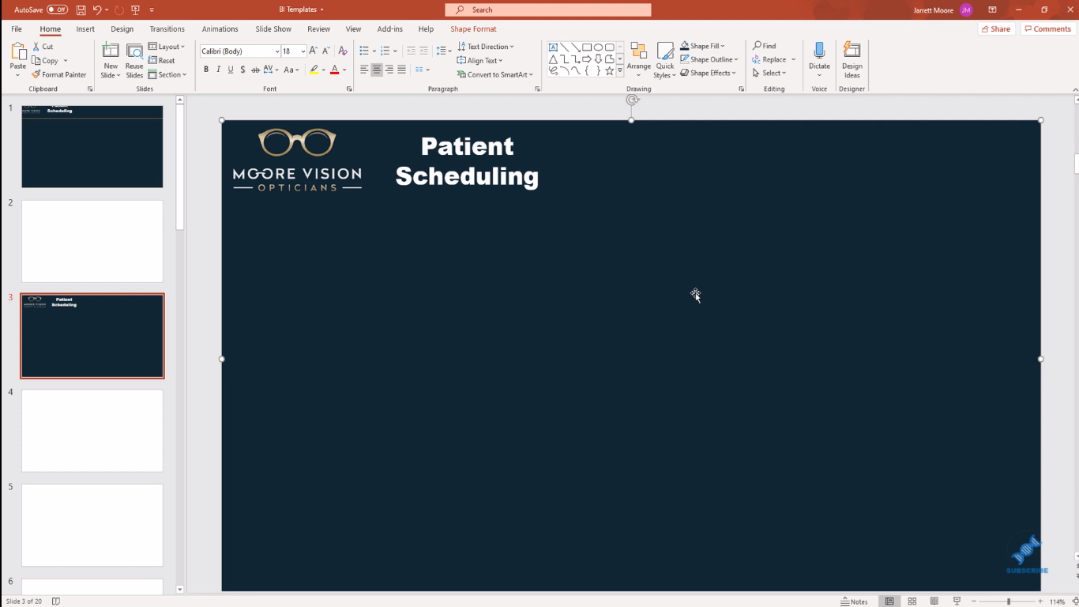Open the Comments pane

(1048, 28)
